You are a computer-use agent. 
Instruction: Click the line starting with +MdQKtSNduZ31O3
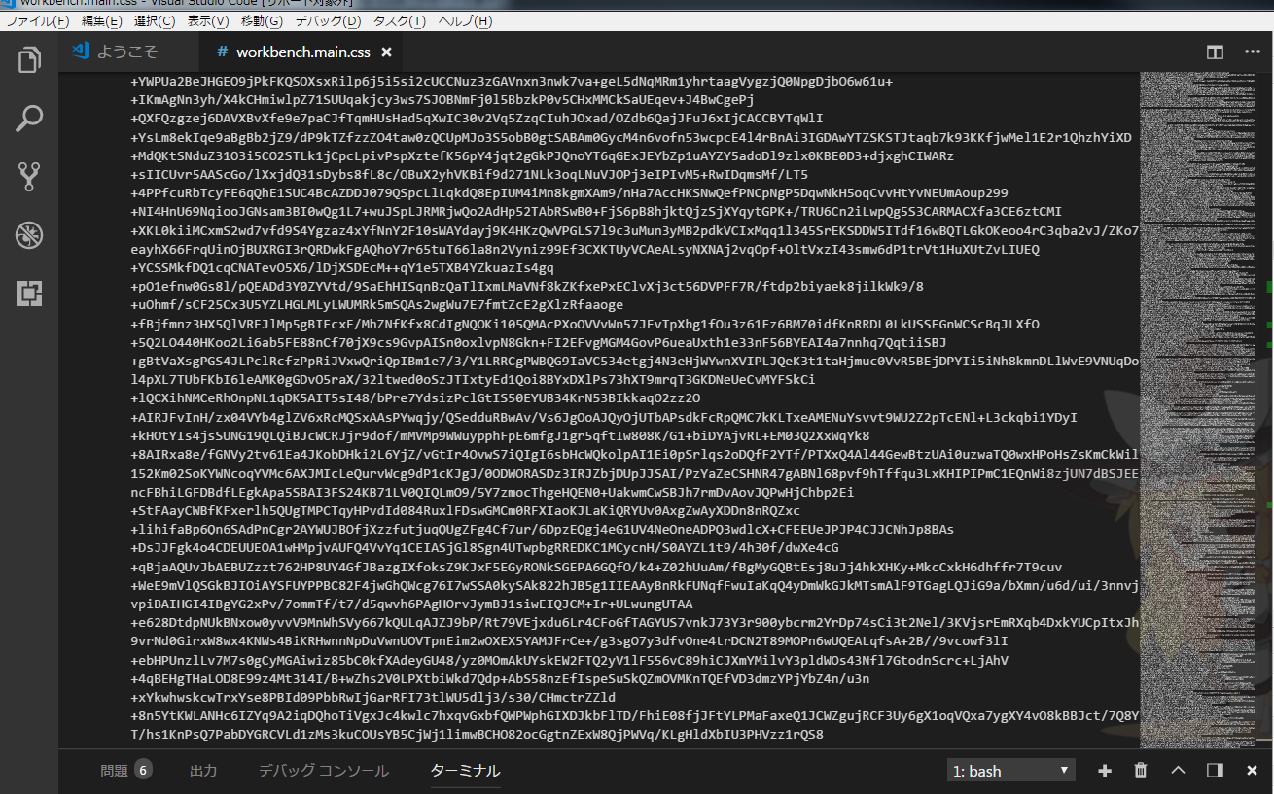tap(542, 155)
